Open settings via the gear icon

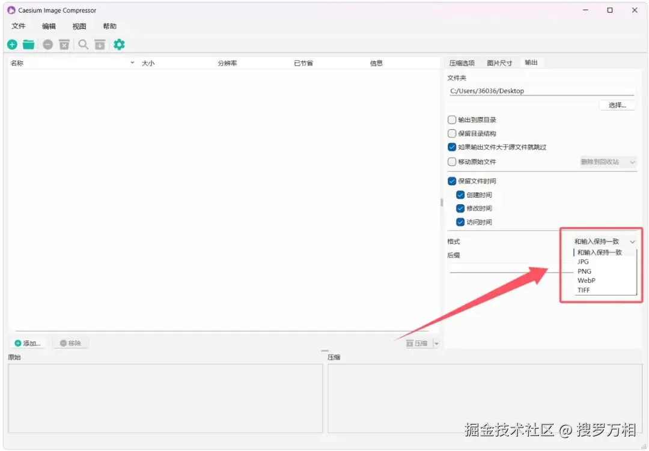click(x=119, y=44)
